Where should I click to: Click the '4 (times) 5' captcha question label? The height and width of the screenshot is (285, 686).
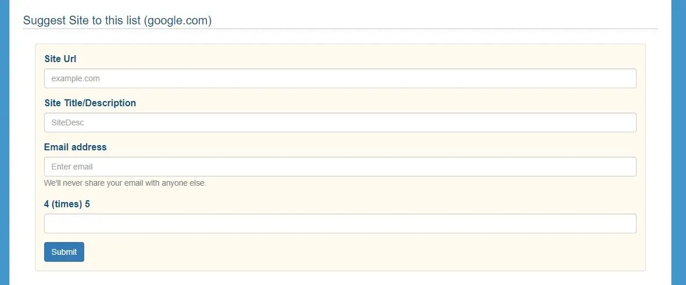point(67,204)
